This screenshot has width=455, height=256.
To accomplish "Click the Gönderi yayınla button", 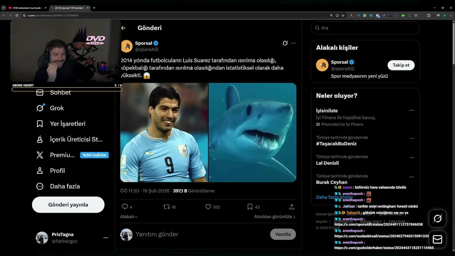I will pos(68,205).
